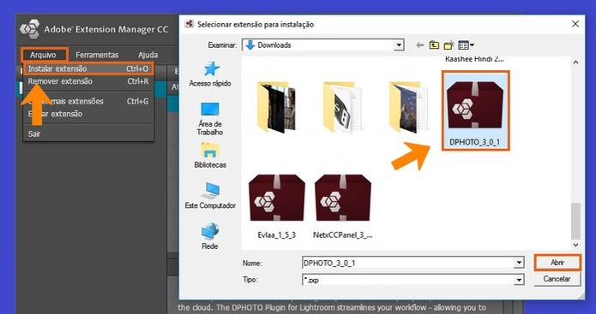Open Este Computador in places sidebar

pyautogui.click(x=210, y=196)
